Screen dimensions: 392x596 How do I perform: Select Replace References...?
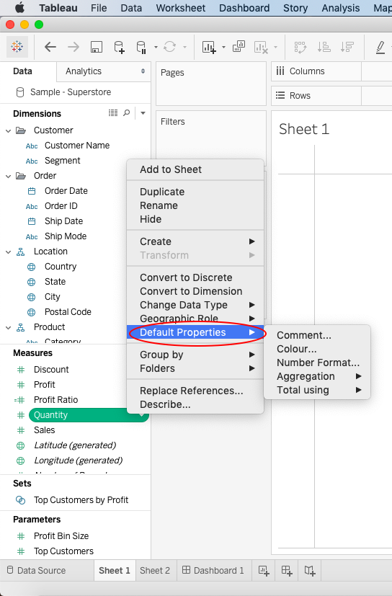(195, 391)
